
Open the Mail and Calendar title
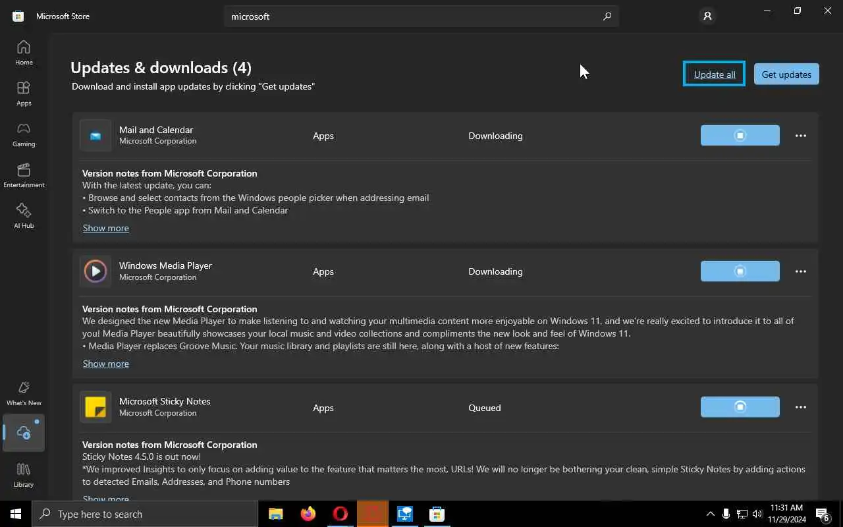coord(156,130)
